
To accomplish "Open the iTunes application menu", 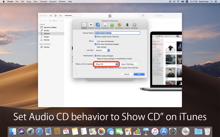I will click(10, 2).
